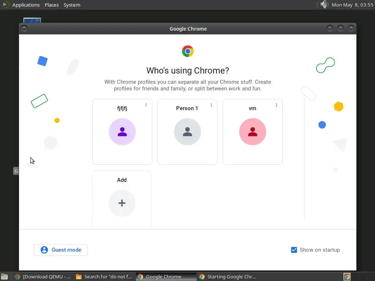Click the plus icon to add profile
The height and width of the screenshot is (281, 375).
pos(122,203)
